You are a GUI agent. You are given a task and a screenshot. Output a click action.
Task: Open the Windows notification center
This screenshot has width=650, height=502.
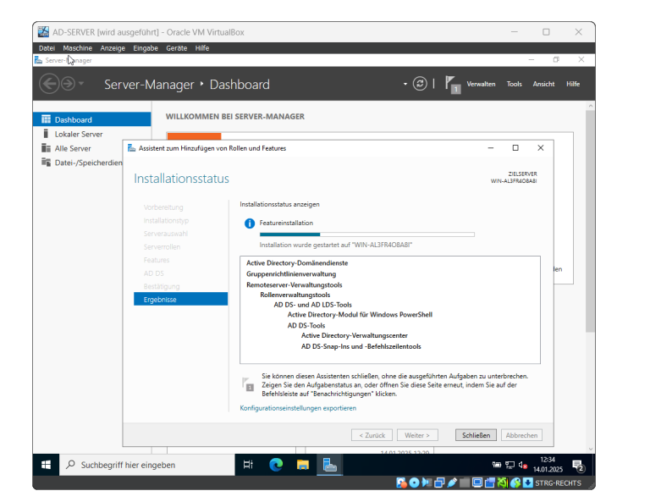pyautogui.click(x=578, y=465)
